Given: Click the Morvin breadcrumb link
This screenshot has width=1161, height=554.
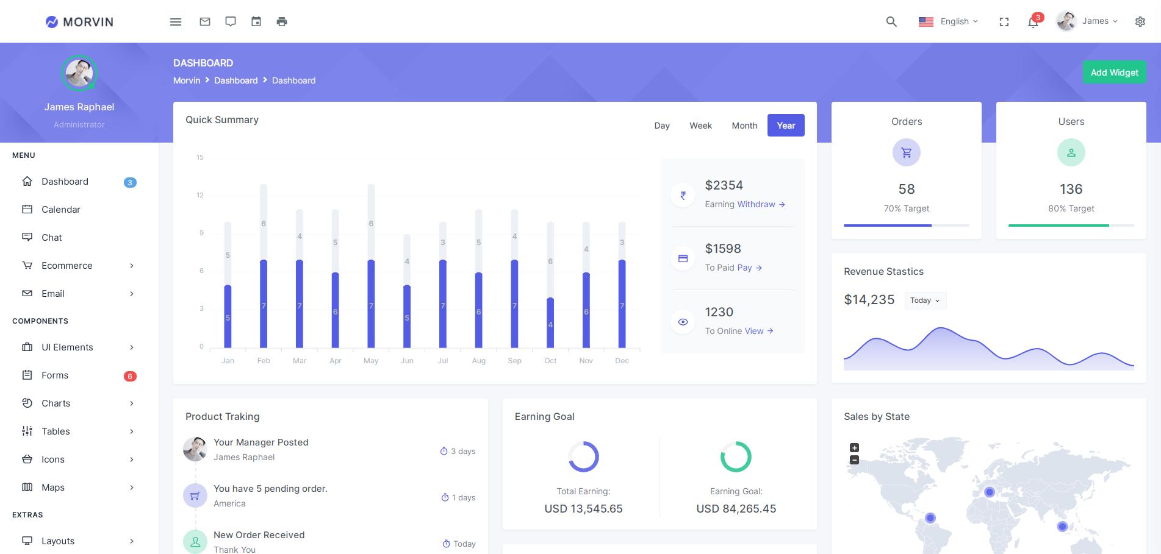Looking at the screenshot, I should (187, 80).
